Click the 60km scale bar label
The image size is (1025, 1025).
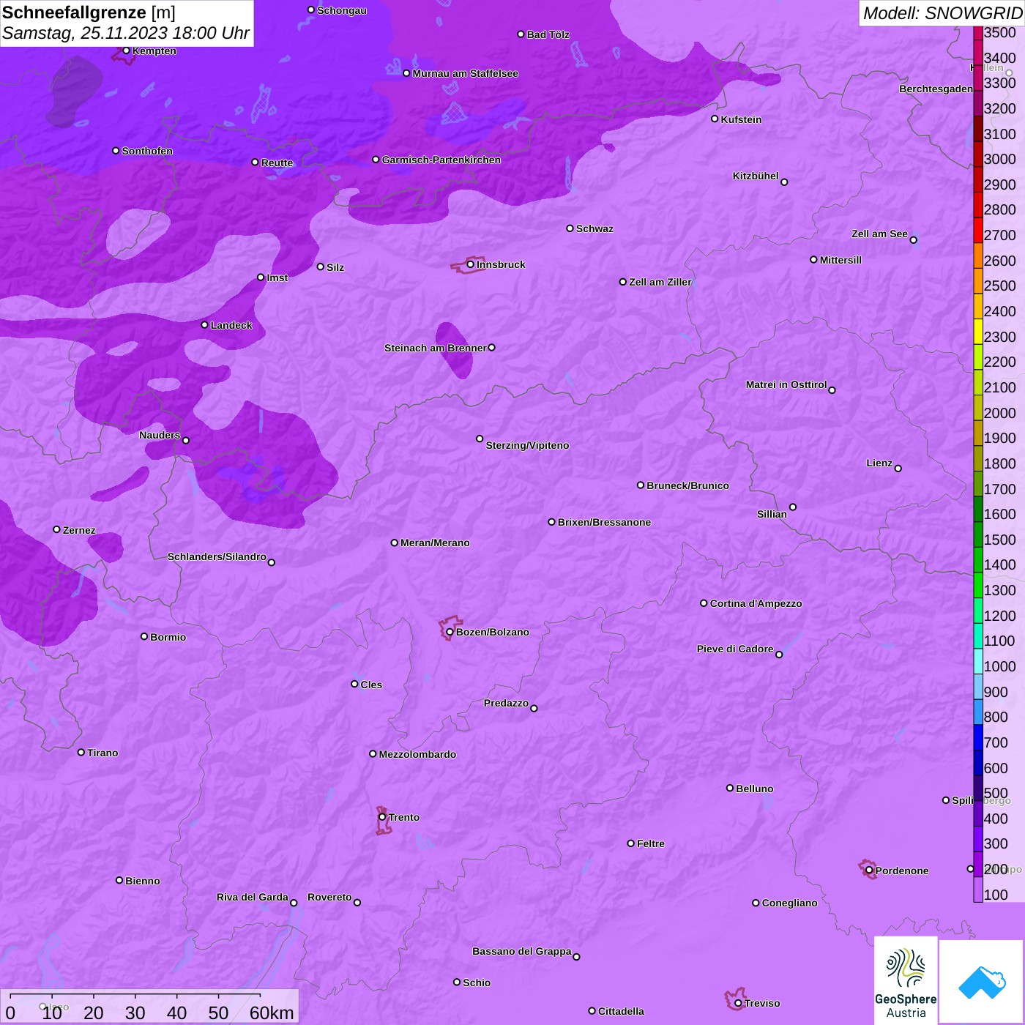[x=272, y=1013]
